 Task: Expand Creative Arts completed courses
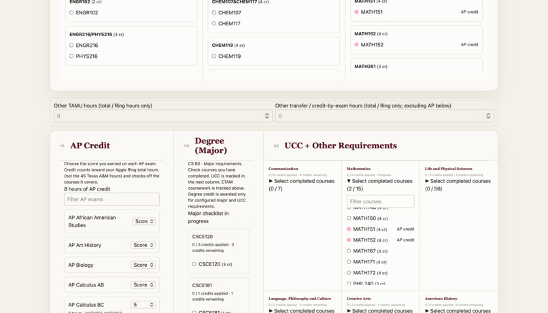tap(379, 310)
